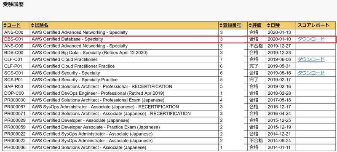Click the date 2014-12-21
Image resolution: width=337 pixels, height=152 pixels.
click(x=279, y=134)
